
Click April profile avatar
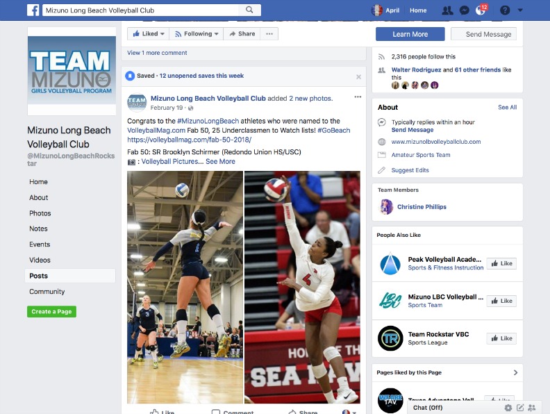[376, 10]
